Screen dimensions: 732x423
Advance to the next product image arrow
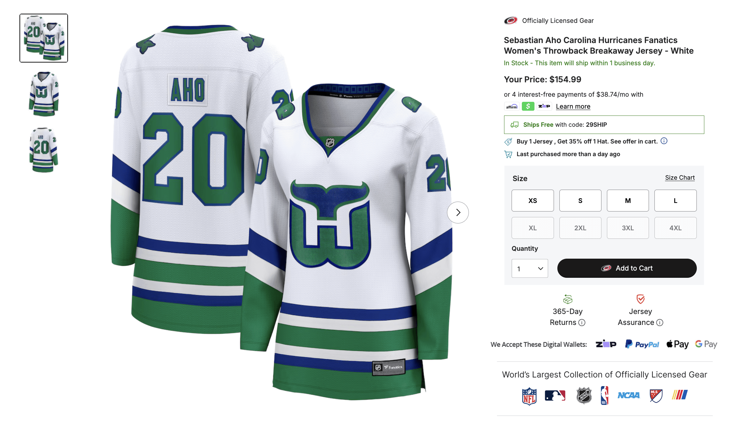coord(458,213)
